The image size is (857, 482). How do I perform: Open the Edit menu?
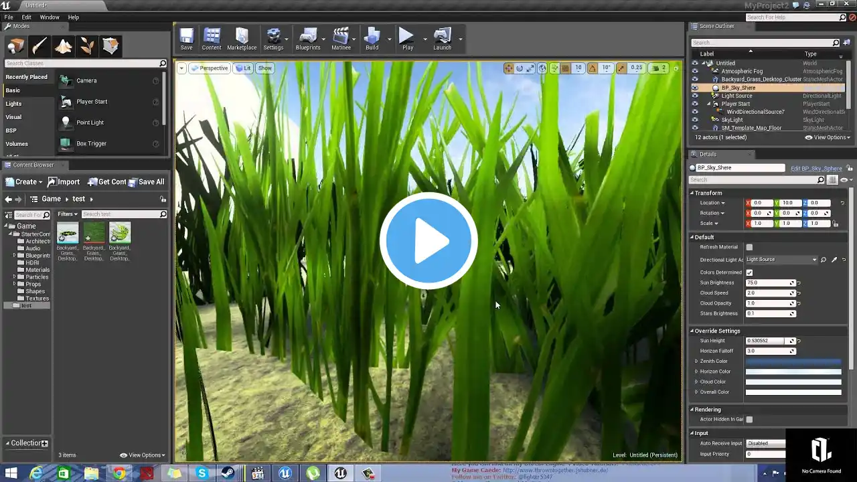point(27,17)
